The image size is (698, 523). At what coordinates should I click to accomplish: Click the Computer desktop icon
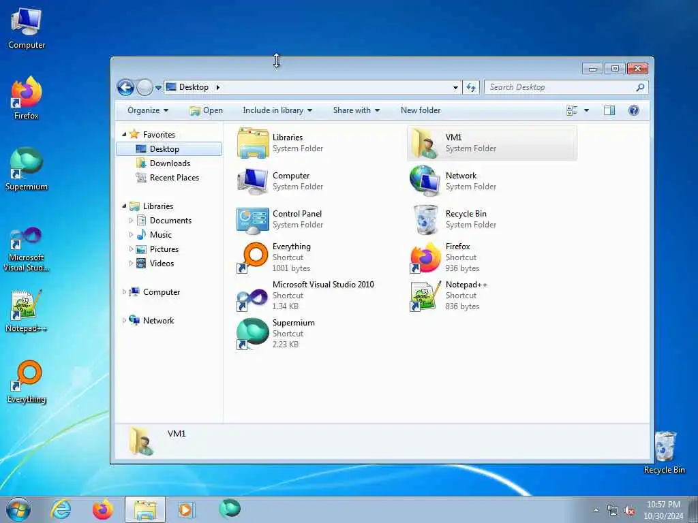27,29
